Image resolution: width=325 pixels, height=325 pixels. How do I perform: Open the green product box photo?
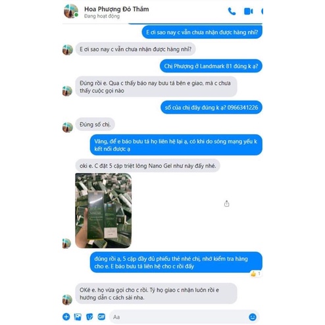(103, 211)
